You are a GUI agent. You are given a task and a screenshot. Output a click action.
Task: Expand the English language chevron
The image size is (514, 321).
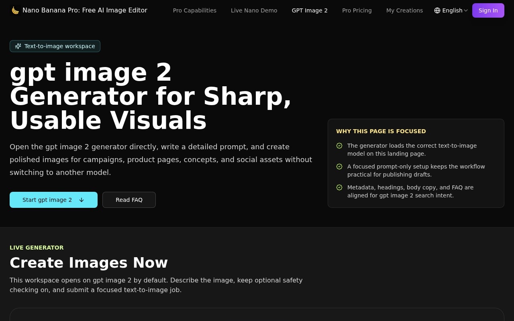[466, 10]
